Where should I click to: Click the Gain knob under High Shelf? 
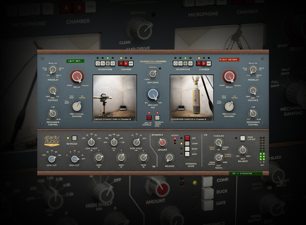coord(144,158)
